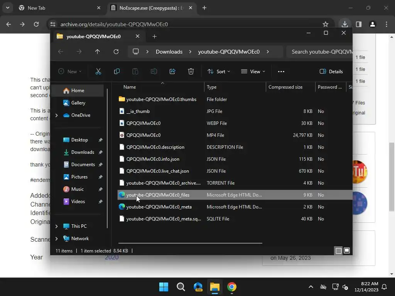Click the Share icon in Explorer toolbar
395x296 pixels.
point(172,71)
